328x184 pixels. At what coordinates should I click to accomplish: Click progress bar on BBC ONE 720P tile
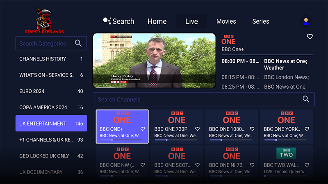click(x=176, y=140)
